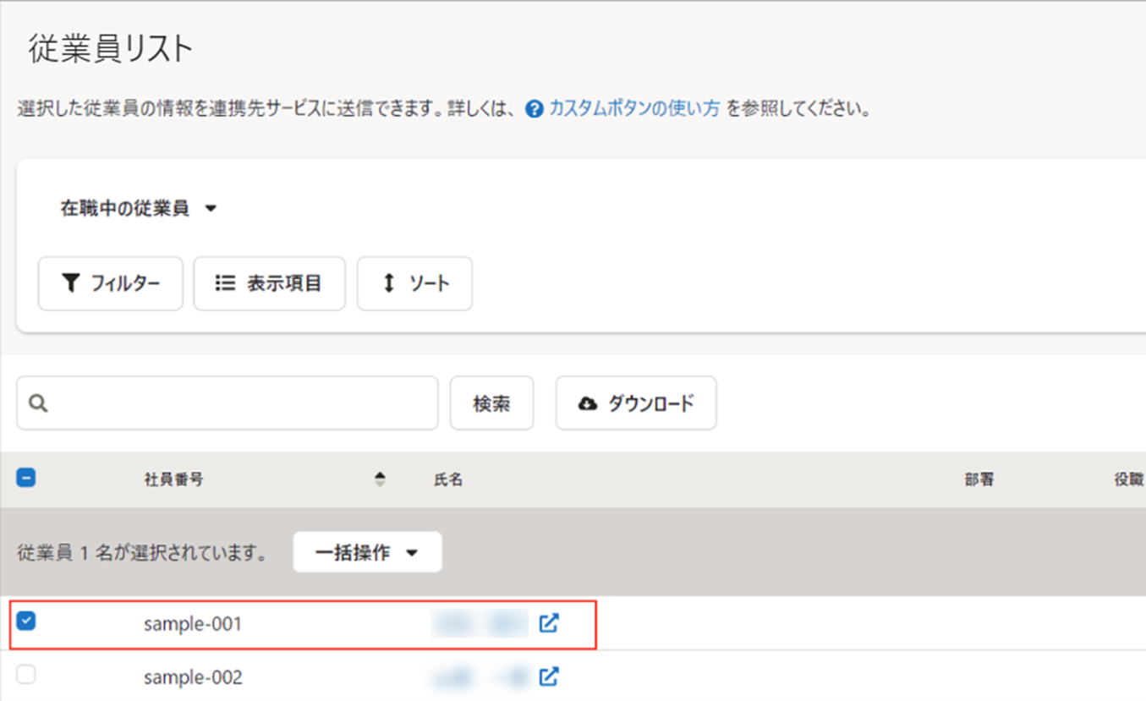Screen dimensions: 1146x701
Task: Click the help question mark icon
Action: [534, 109]
